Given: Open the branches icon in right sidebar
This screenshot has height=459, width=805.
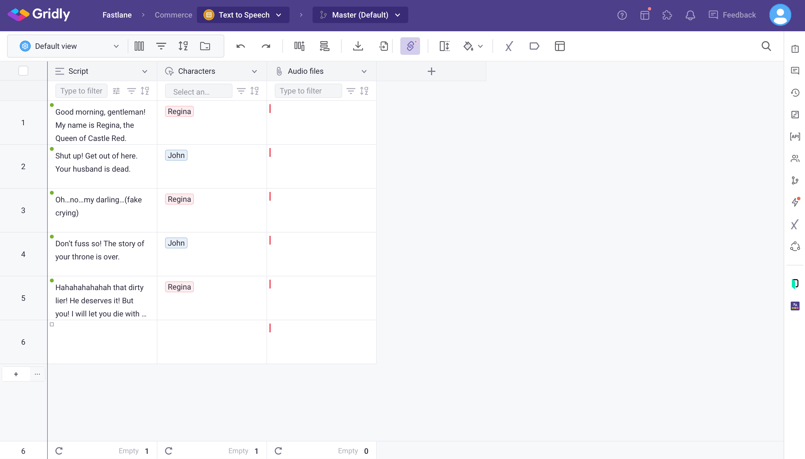Looking at the screenshot, I should 795,180.
